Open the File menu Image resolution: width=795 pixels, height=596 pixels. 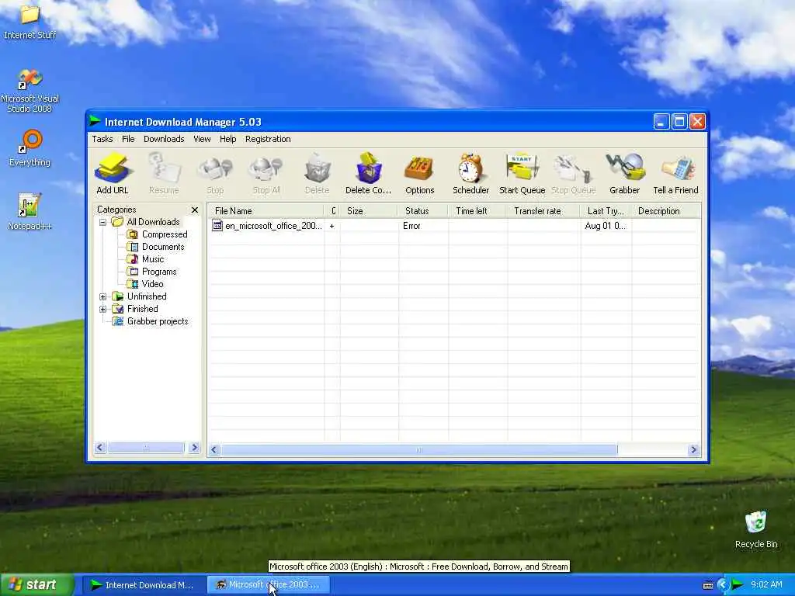click(x=128, y=139)
